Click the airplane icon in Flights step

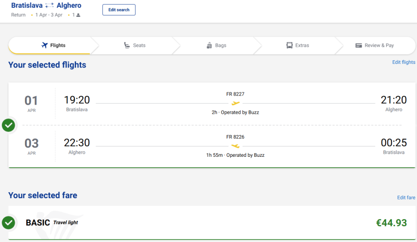click(x=44, y=45)
